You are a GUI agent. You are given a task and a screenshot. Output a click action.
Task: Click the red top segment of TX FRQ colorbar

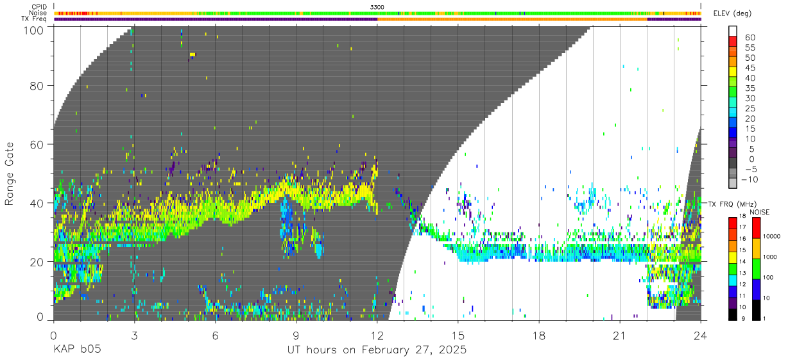click(x=733, y=223)
